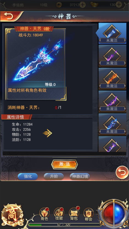Select the first blue sword artifact
Viewport: 129px width, 229px height.
(x=112, y=33)
